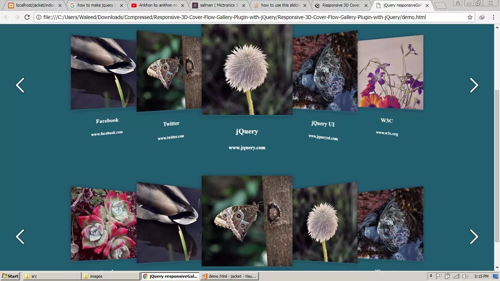Close the YouTube 'Ankhon ko ankhon' tab
This screenshot has height=281, width=500.
[x=183, y=5]
